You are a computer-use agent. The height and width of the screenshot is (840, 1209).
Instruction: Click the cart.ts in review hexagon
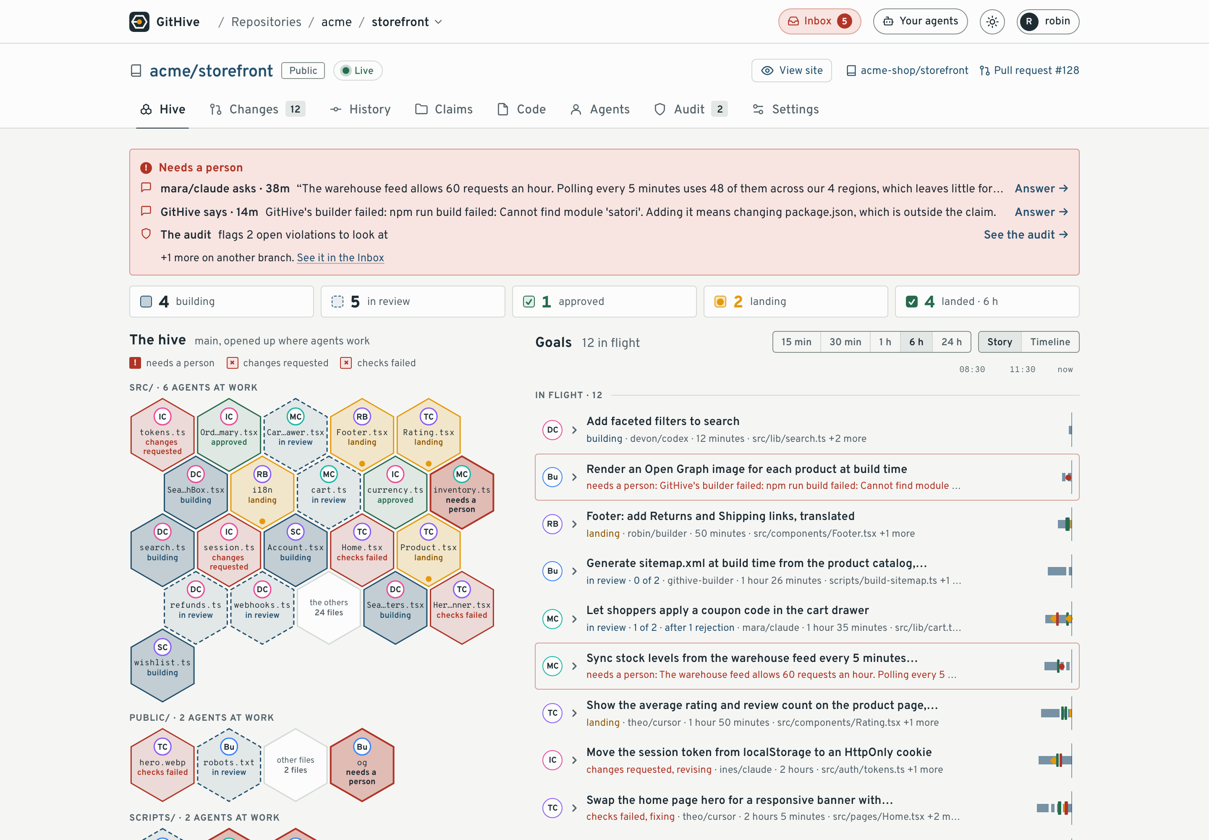click(329, 492)
